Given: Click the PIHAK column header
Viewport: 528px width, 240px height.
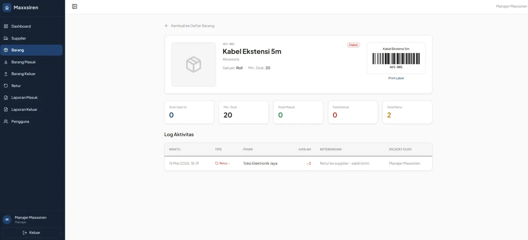Looking at the screenshot, I should tap(248, 149).
